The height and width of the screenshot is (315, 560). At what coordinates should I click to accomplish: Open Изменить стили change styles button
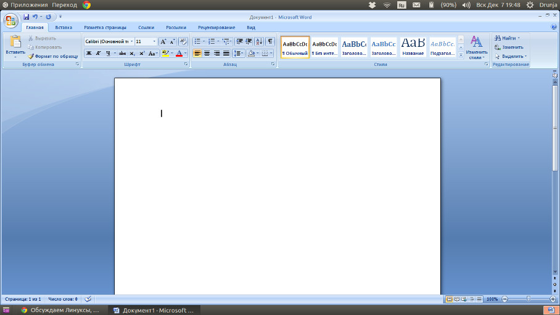click(476, 47)
